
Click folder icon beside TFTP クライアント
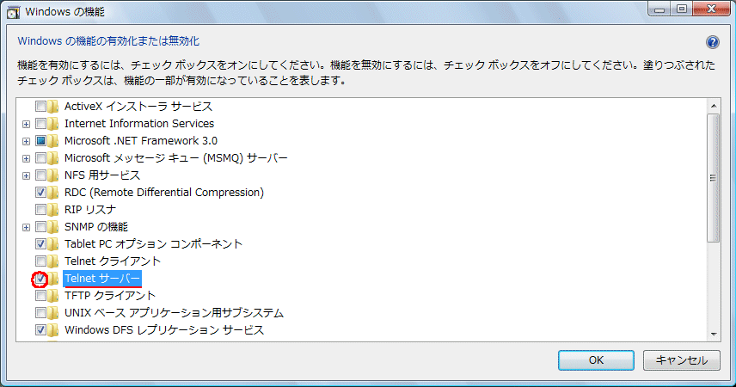pyautogui.click(x=54, y=296)
